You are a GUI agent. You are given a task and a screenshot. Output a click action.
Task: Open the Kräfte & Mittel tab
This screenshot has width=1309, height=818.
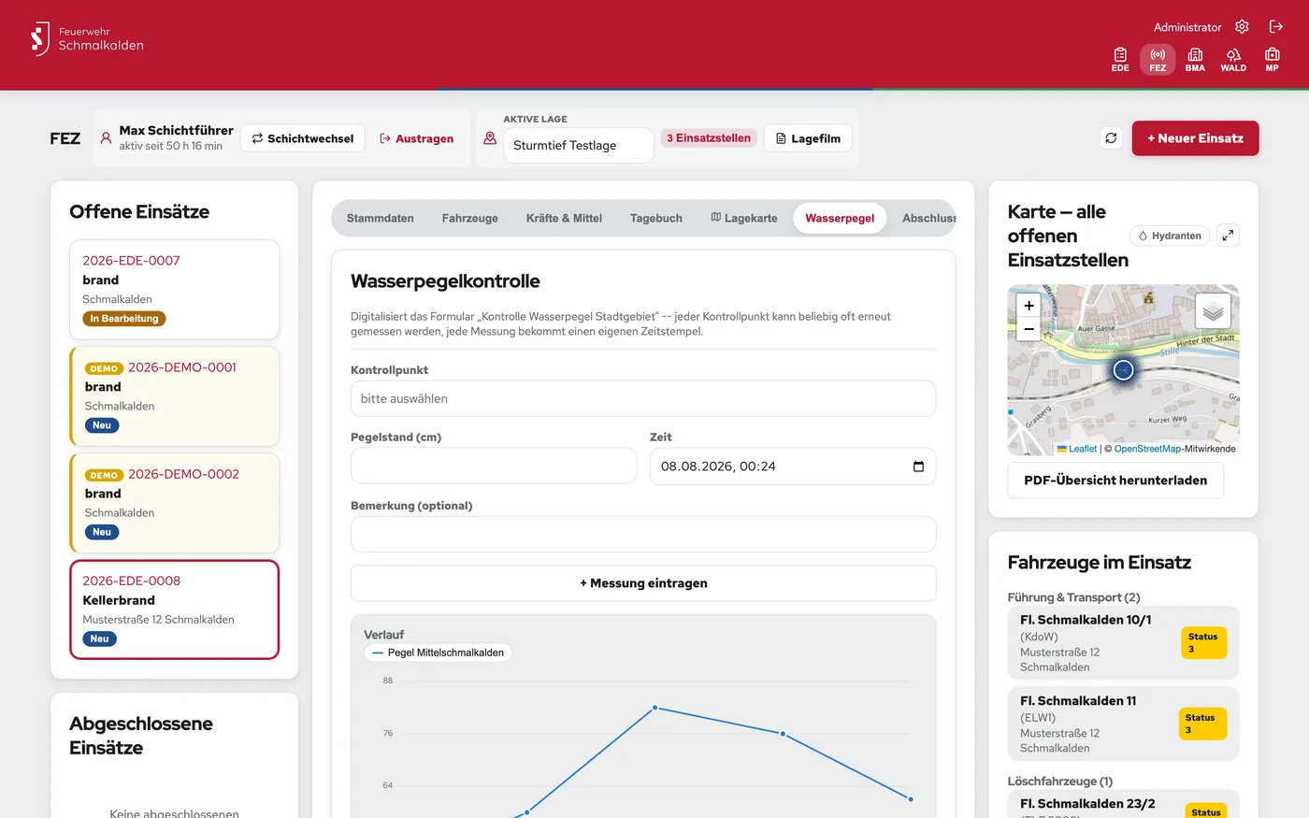pyautogui.click(x=564, y=218)
